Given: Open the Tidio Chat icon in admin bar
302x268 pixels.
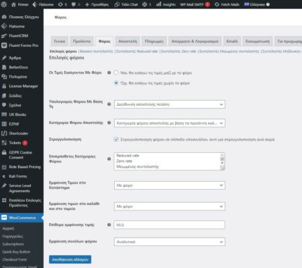Looking at the screenshot, I should (117, 5).
